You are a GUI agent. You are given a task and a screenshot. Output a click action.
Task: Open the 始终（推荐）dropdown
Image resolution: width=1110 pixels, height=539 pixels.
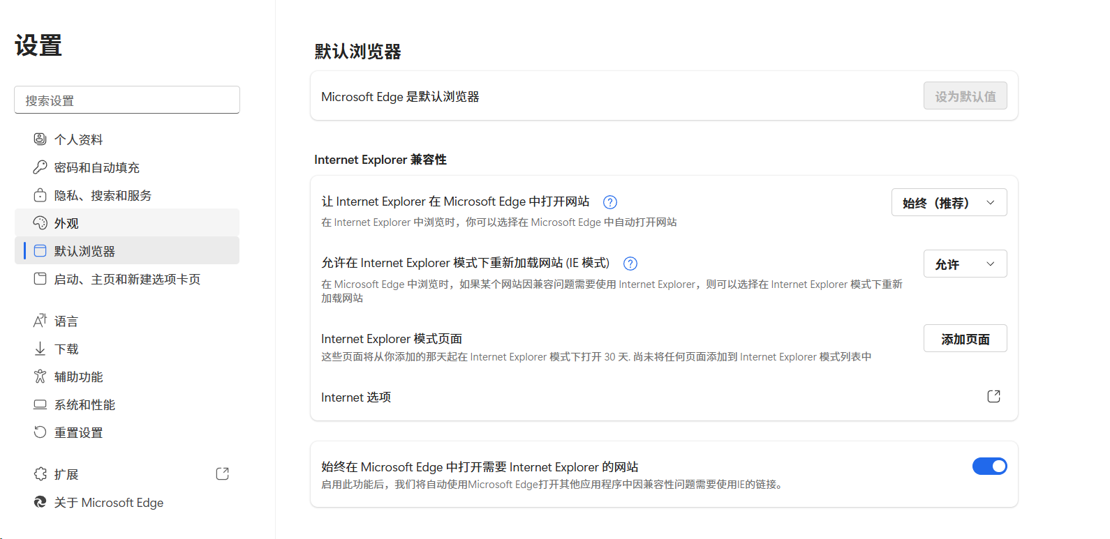tap(949, 202)
